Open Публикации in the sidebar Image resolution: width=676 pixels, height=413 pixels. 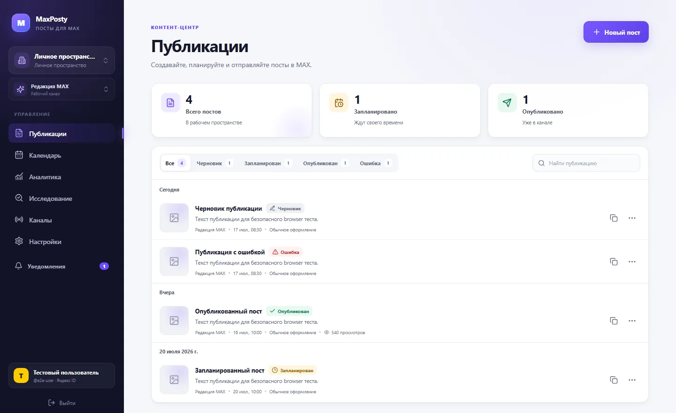[x=62, y=133]
